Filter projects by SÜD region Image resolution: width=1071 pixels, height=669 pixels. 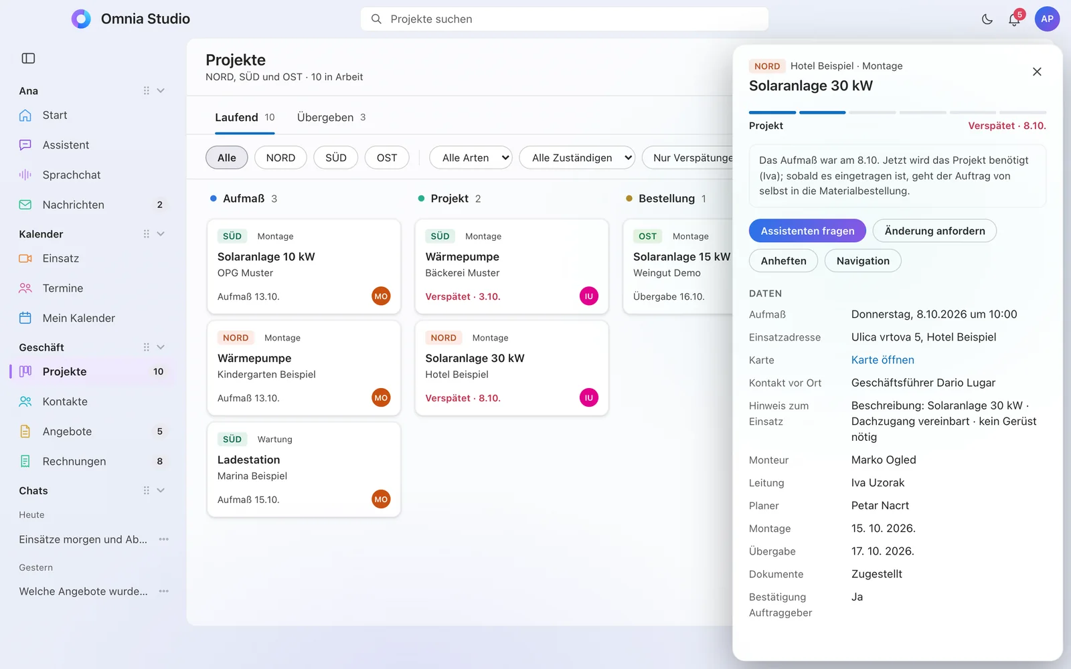click(x=336, y=158)
